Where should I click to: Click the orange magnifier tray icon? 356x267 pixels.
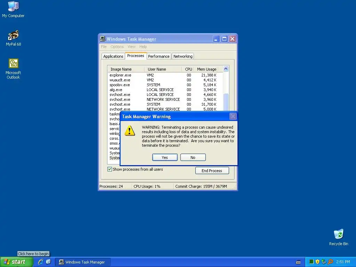(330, 262)
